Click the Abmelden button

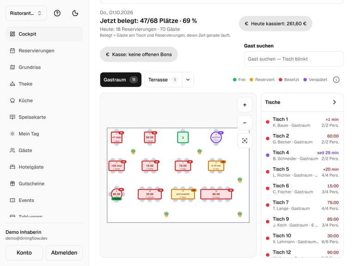(64, 253)
